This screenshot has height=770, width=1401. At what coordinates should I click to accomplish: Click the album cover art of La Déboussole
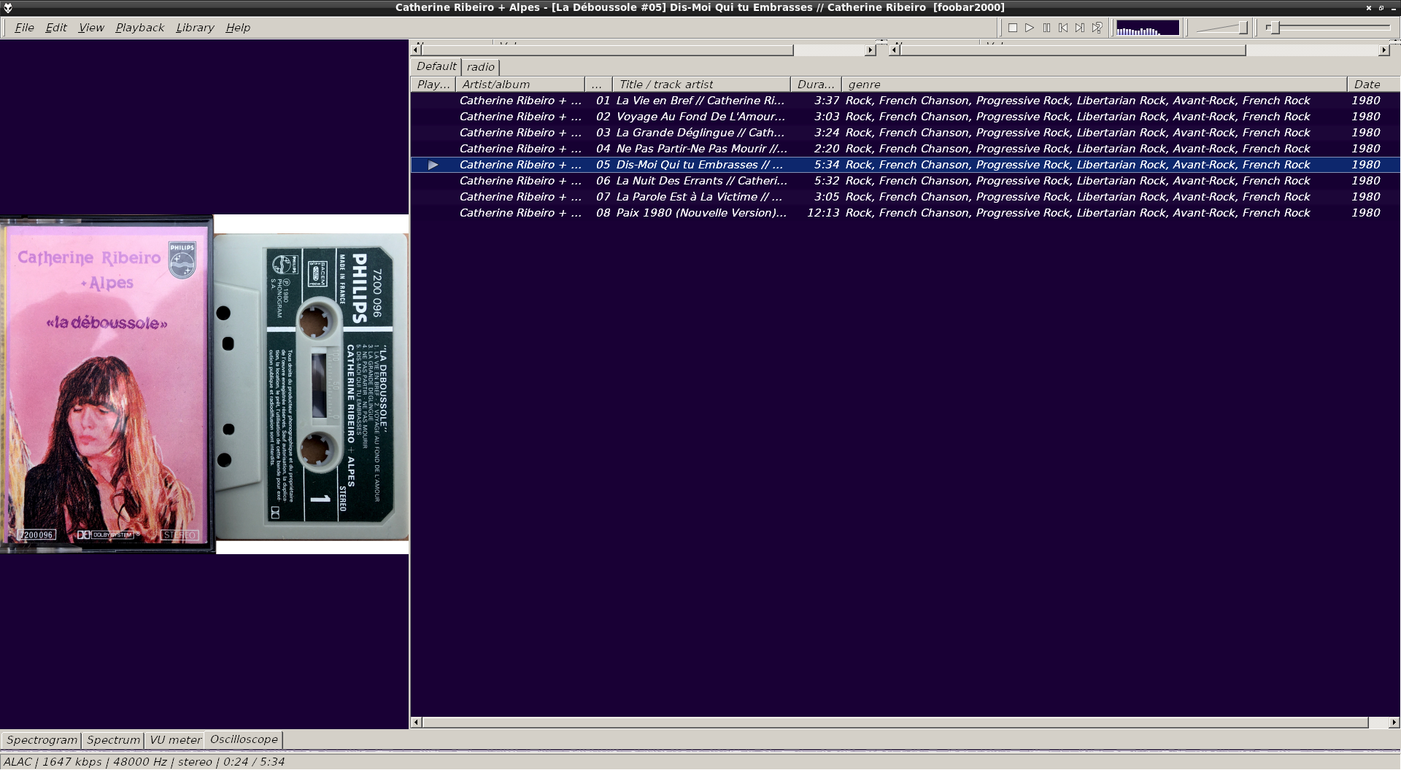pos(107,384)
